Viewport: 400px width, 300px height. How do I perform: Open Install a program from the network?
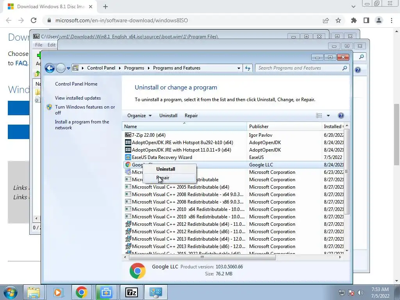coord(82,125)
